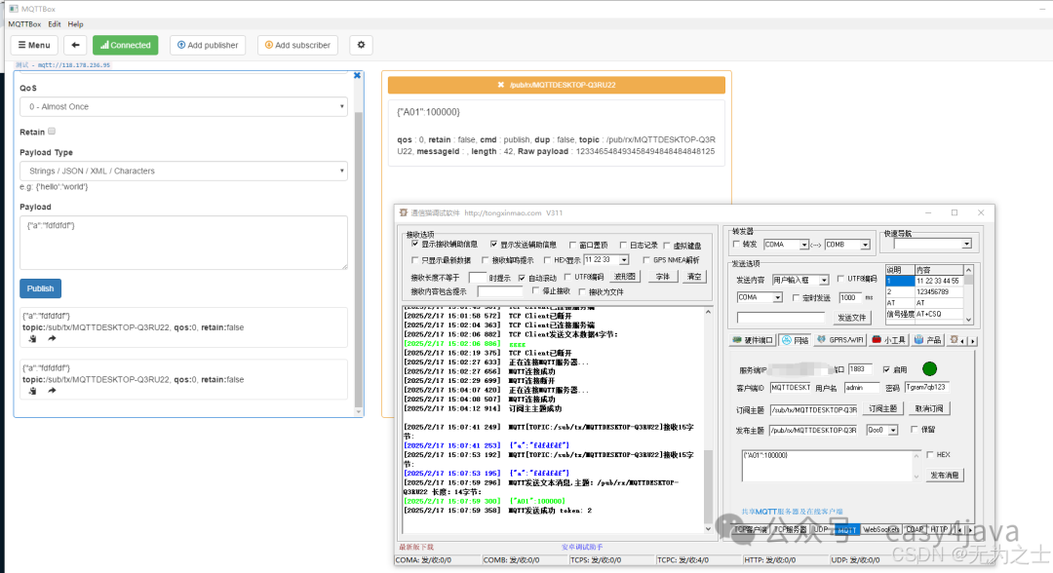The height and width of the screenshot is (573, 1053).
Task: Switch to TCP客户端 protocol tab
Action: tap(750, 529)
